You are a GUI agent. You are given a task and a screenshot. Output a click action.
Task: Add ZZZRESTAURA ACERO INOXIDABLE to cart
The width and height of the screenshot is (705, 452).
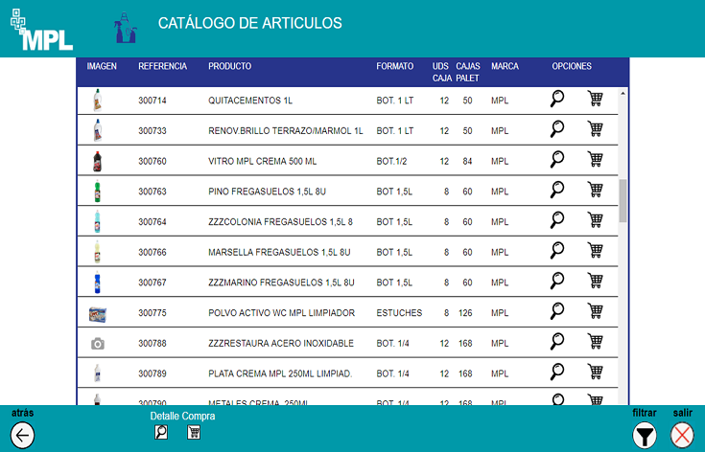point(596,342)
